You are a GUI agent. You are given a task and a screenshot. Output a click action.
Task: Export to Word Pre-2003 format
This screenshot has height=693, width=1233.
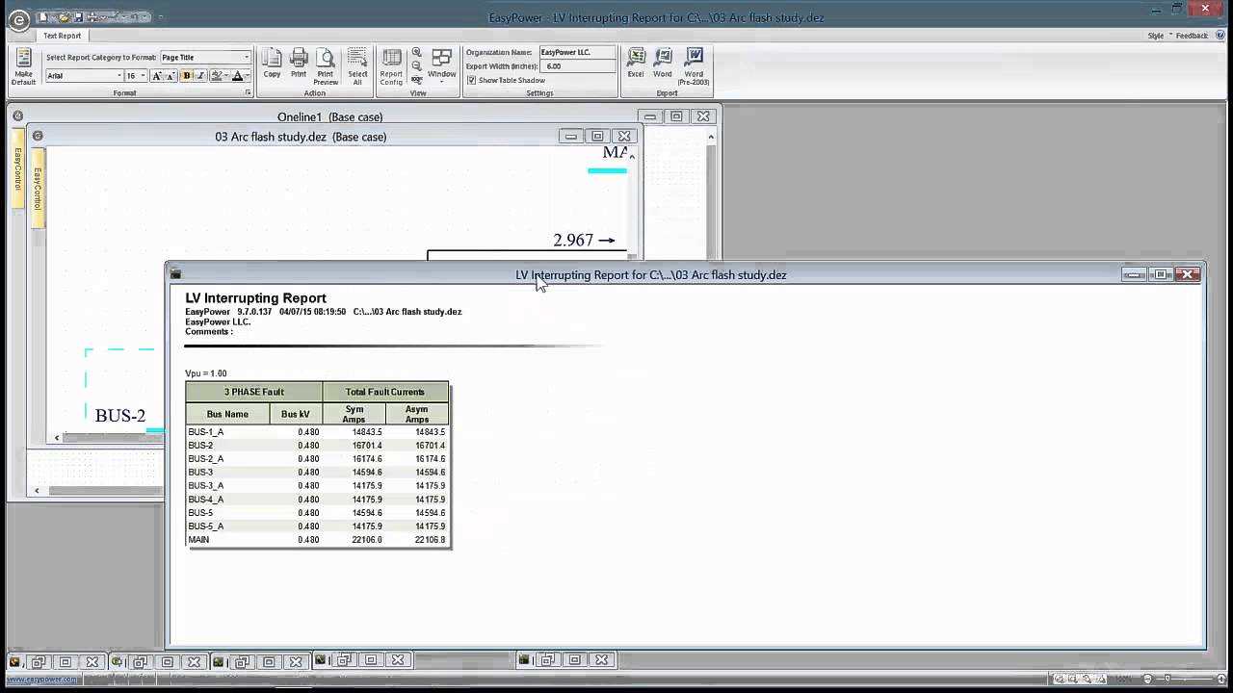[x=694, y=67]
